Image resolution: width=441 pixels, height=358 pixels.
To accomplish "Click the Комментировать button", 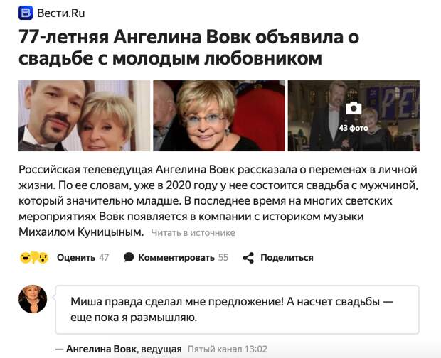I will (176, 257).
